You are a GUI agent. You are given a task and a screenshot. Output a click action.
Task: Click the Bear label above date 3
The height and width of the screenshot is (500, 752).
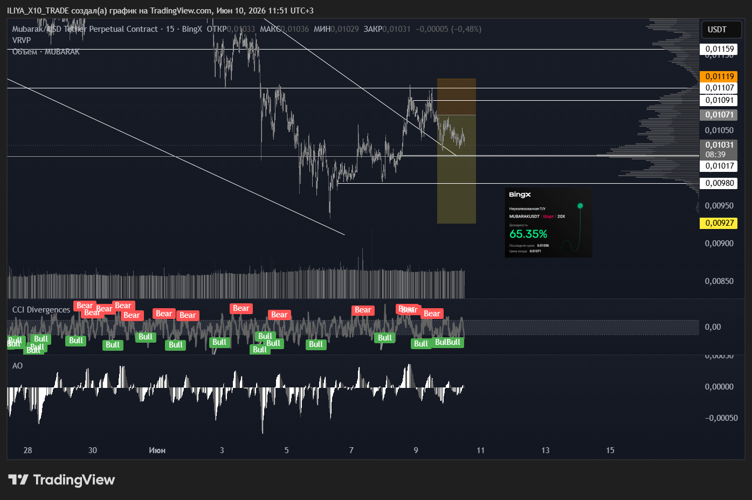click(241, 309)
